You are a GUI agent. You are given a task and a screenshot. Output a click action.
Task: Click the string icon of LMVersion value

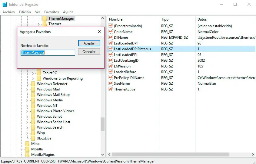(x=111, y=66)
